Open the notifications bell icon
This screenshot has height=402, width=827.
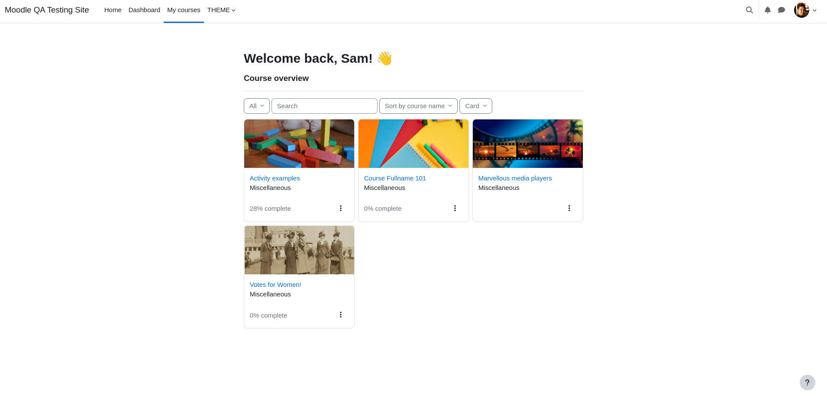(768, 10)
